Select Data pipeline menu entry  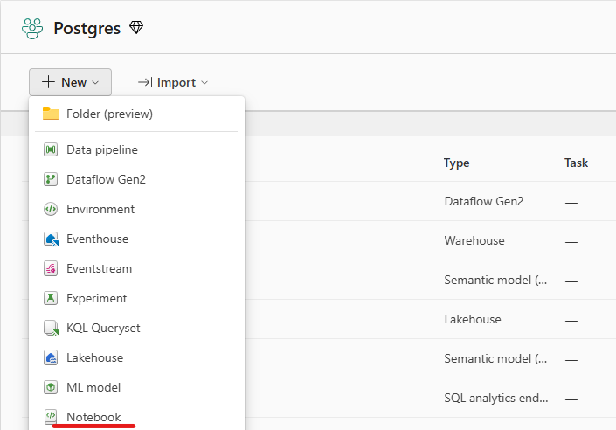pos(136,149)
